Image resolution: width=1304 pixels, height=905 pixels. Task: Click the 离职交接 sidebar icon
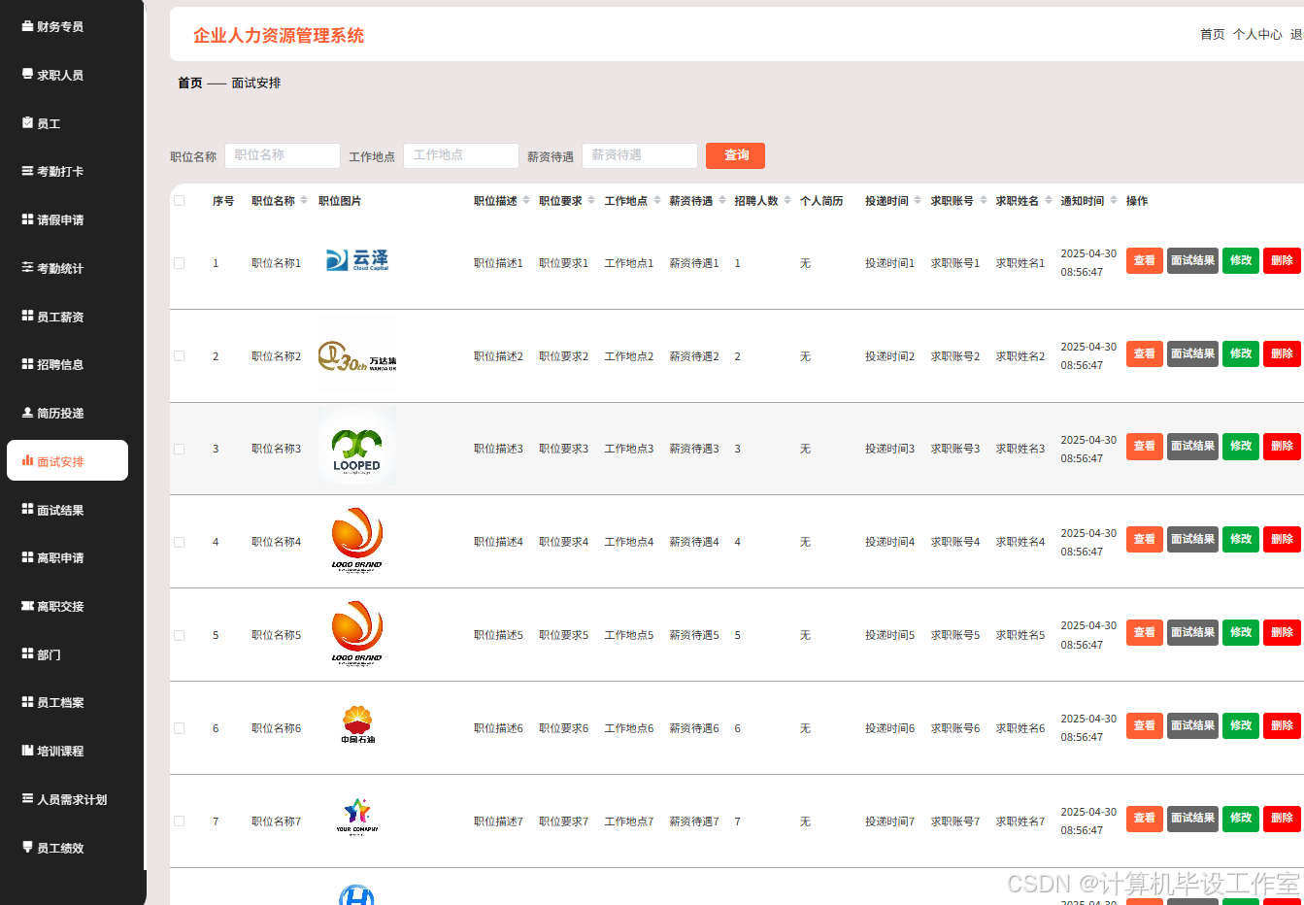pyautogui.click(x=27, y=606)
